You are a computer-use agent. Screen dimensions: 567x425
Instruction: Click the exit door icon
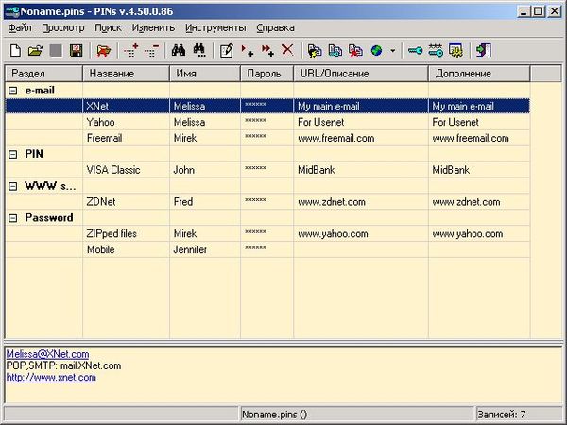(x=484, y=51)
